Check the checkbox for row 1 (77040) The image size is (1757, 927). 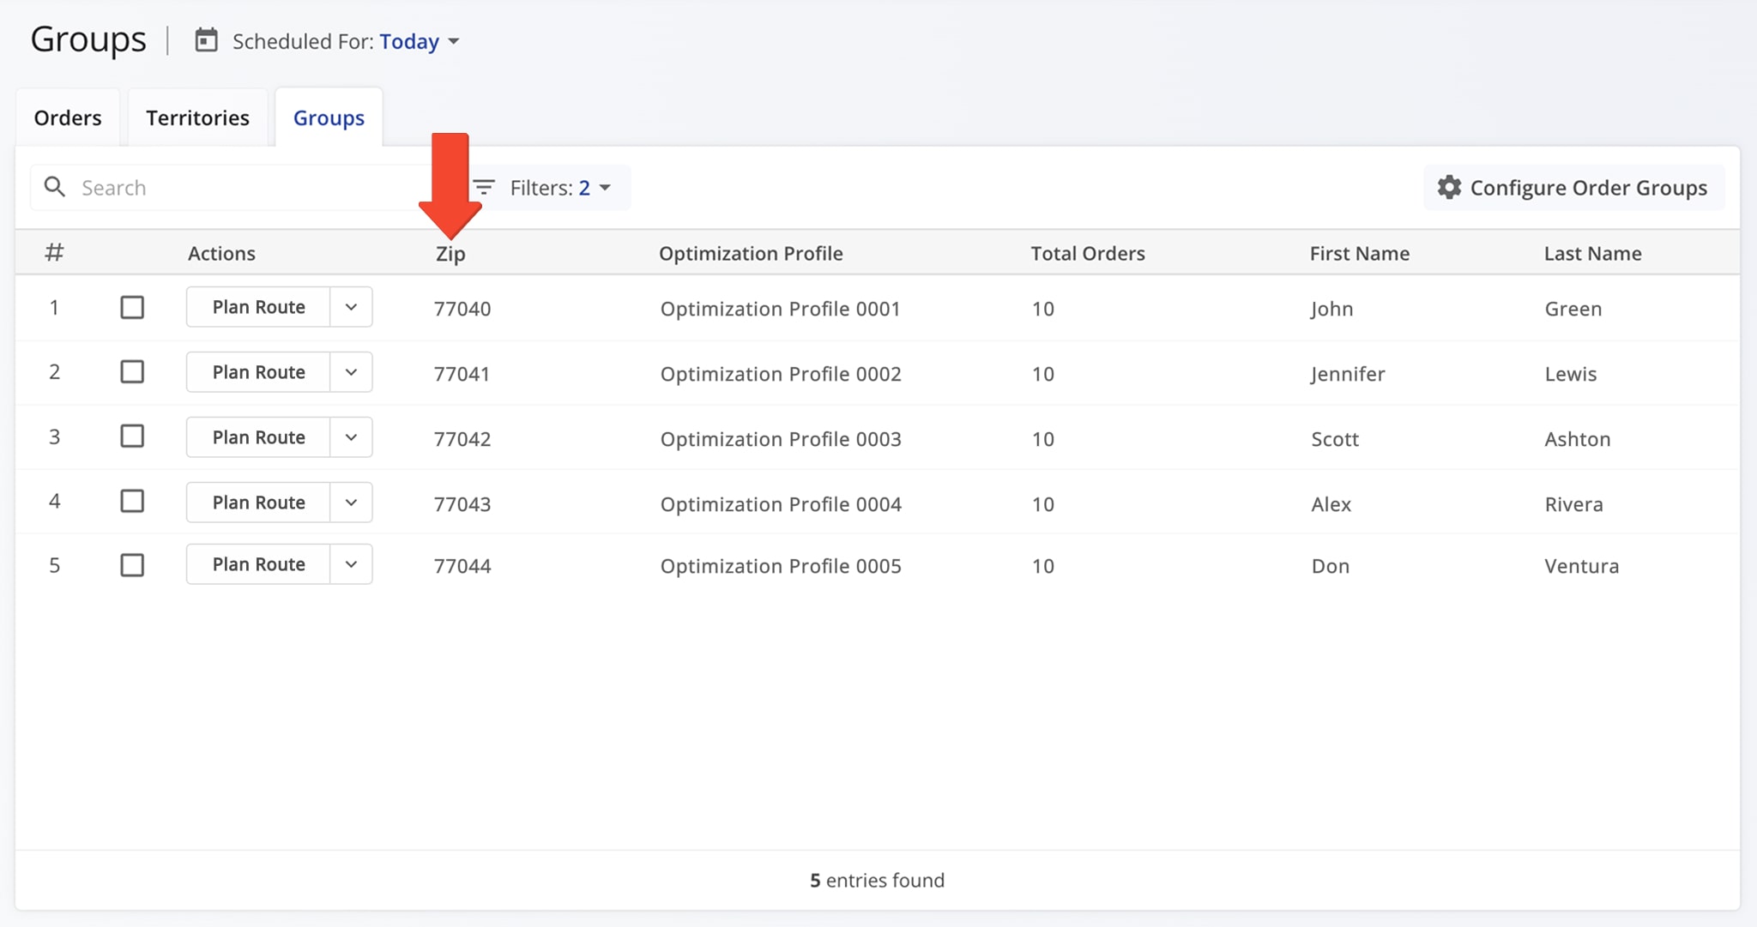click(132, 307)
